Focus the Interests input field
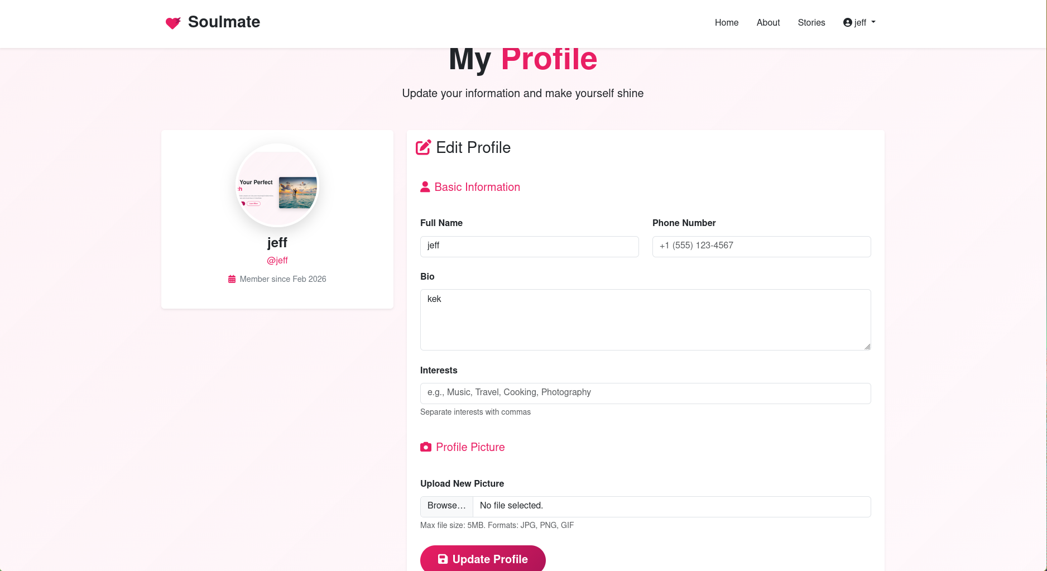The image size is (1047, 571). (x=645, y=393)
